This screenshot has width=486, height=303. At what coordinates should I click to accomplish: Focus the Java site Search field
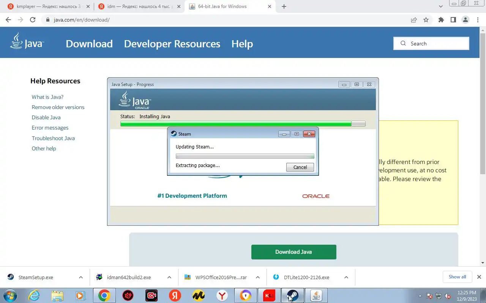pyautogui.click(x=431, y=44)
